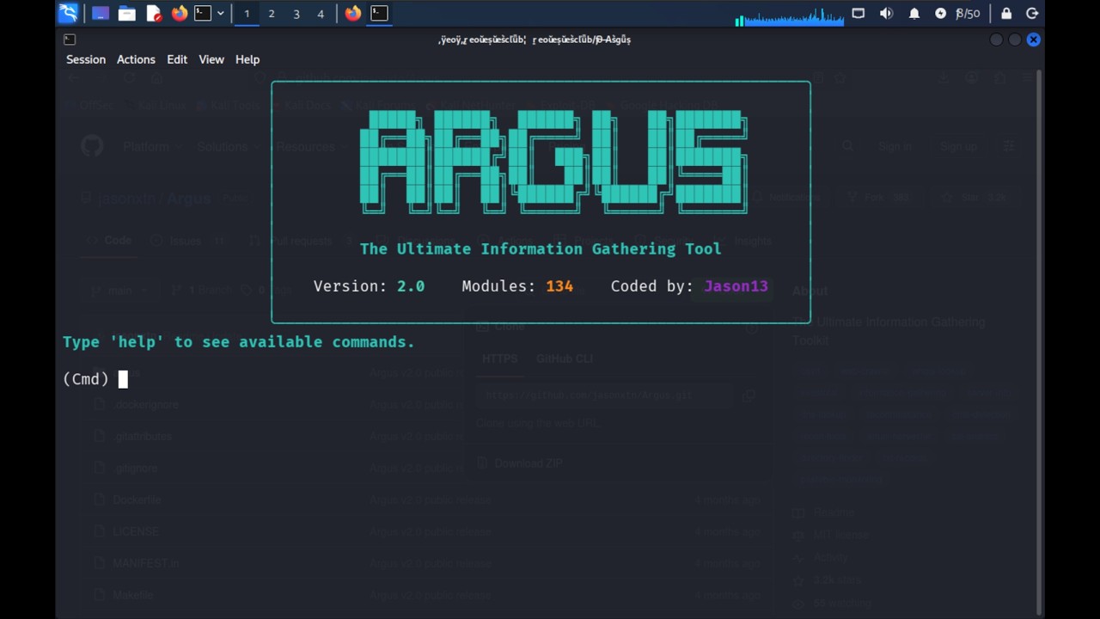Click the terminal vertical scrollbar
Image resolution: width=1100 pixels, height=619 pixels.
(1040, 344)
